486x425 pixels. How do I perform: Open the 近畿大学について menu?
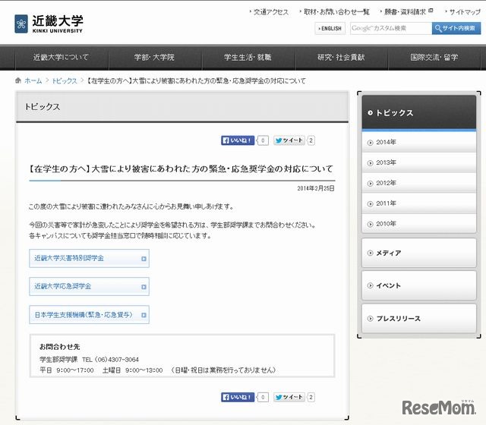pyautogui.click(x=62, y=58)
